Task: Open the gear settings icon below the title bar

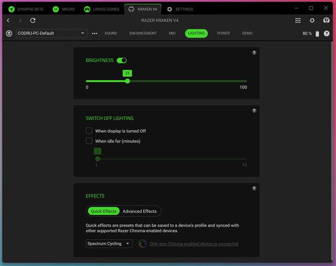Action: click(x=312, y=20)
